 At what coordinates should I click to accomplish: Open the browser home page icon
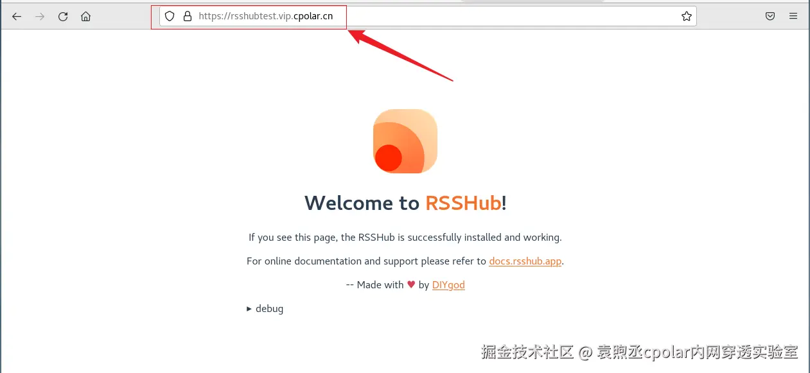click(x=85, y=17)
